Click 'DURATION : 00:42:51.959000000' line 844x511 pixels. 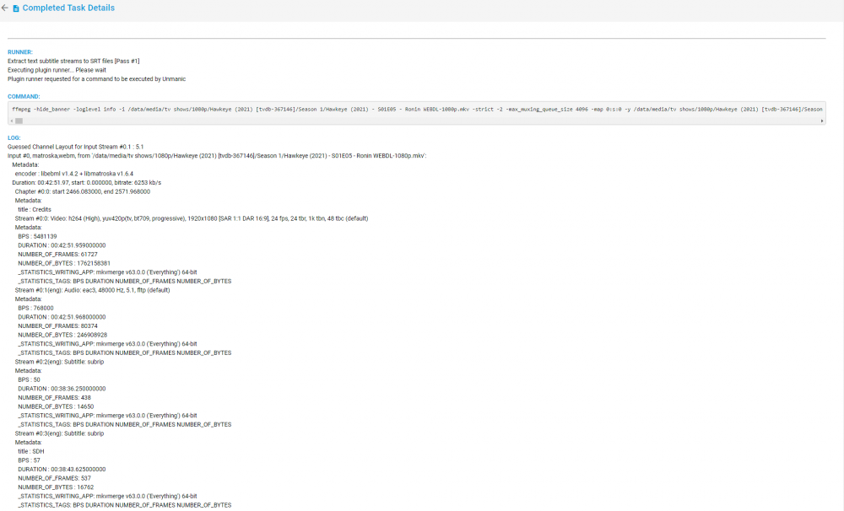click(62, 245)
